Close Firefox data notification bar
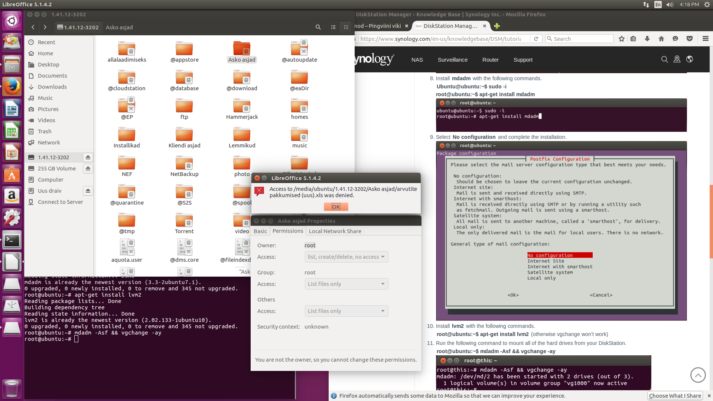Screen dimensions: 713x401 coord(709,396)
